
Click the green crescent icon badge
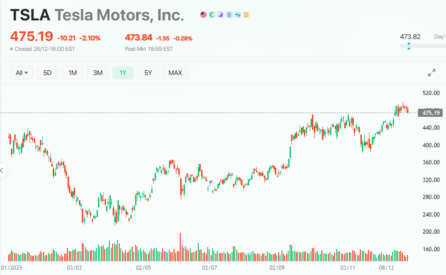(212, 15)
